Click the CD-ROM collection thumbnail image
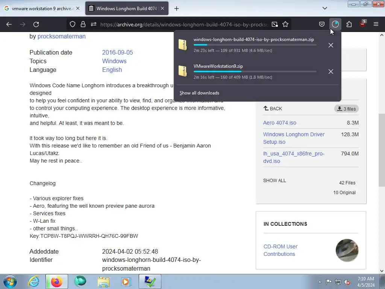The height and width of the screenshot is (289, 385). [347, 250]
